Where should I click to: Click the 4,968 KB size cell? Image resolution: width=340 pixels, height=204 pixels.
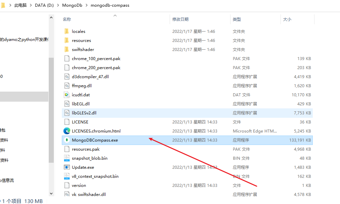[x=302, y=149]
